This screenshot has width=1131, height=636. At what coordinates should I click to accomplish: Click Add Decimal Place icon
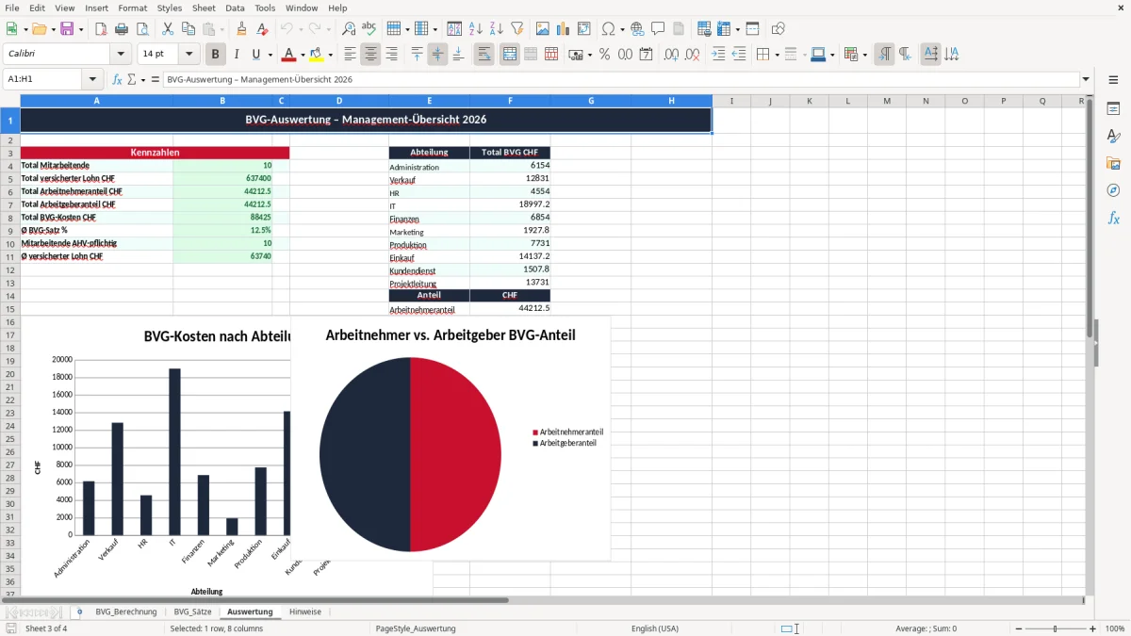670,55
